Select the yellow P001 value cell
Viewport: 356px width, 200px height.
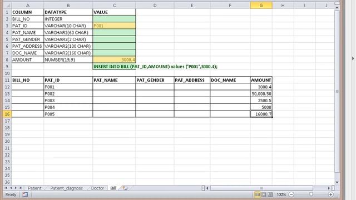point(114,26)
